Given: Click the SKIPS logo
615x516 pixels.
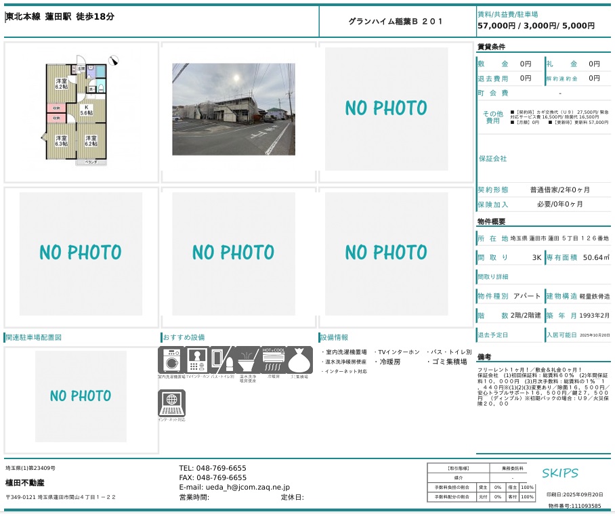Looking at the screenshot, I should point(560,473).
